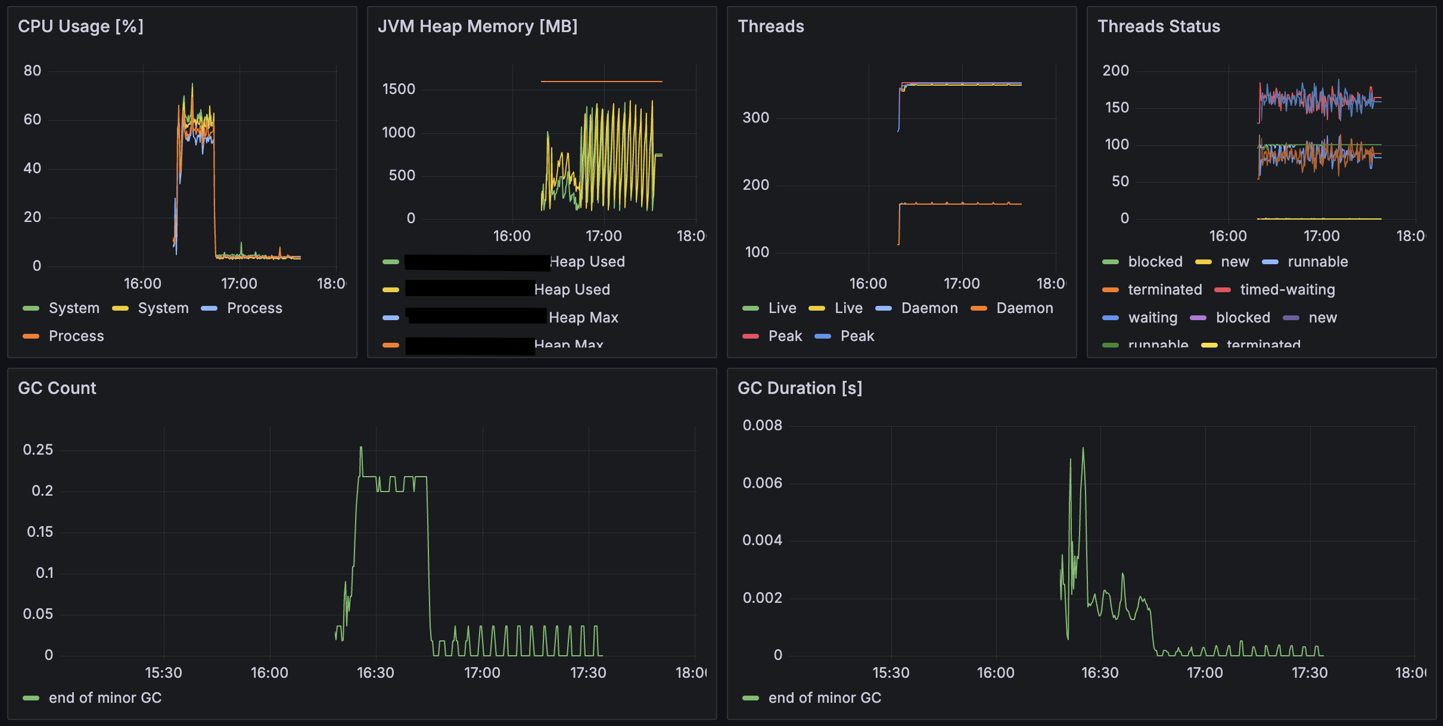The image size is (1443, 726).
Task: Click the green Heap Used color swatch
Action: 391,262
